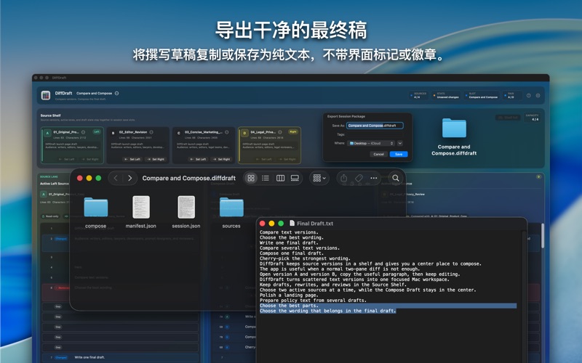Image resolution: width=582 pixels, height=363 pixels.
Task: Click Set Left on 02_Editor_Revision card
Action: tap(132, 159)
